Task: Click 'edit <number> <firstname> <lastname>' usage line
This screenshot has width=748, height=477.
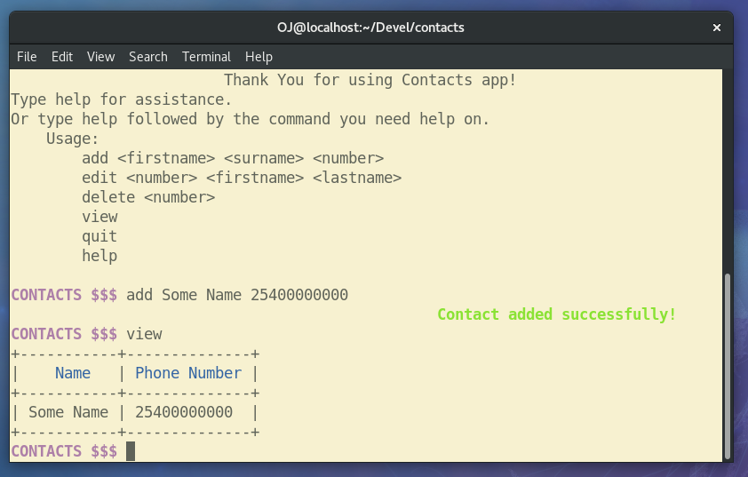Action: pyautogui.click(x=242, y=178)
